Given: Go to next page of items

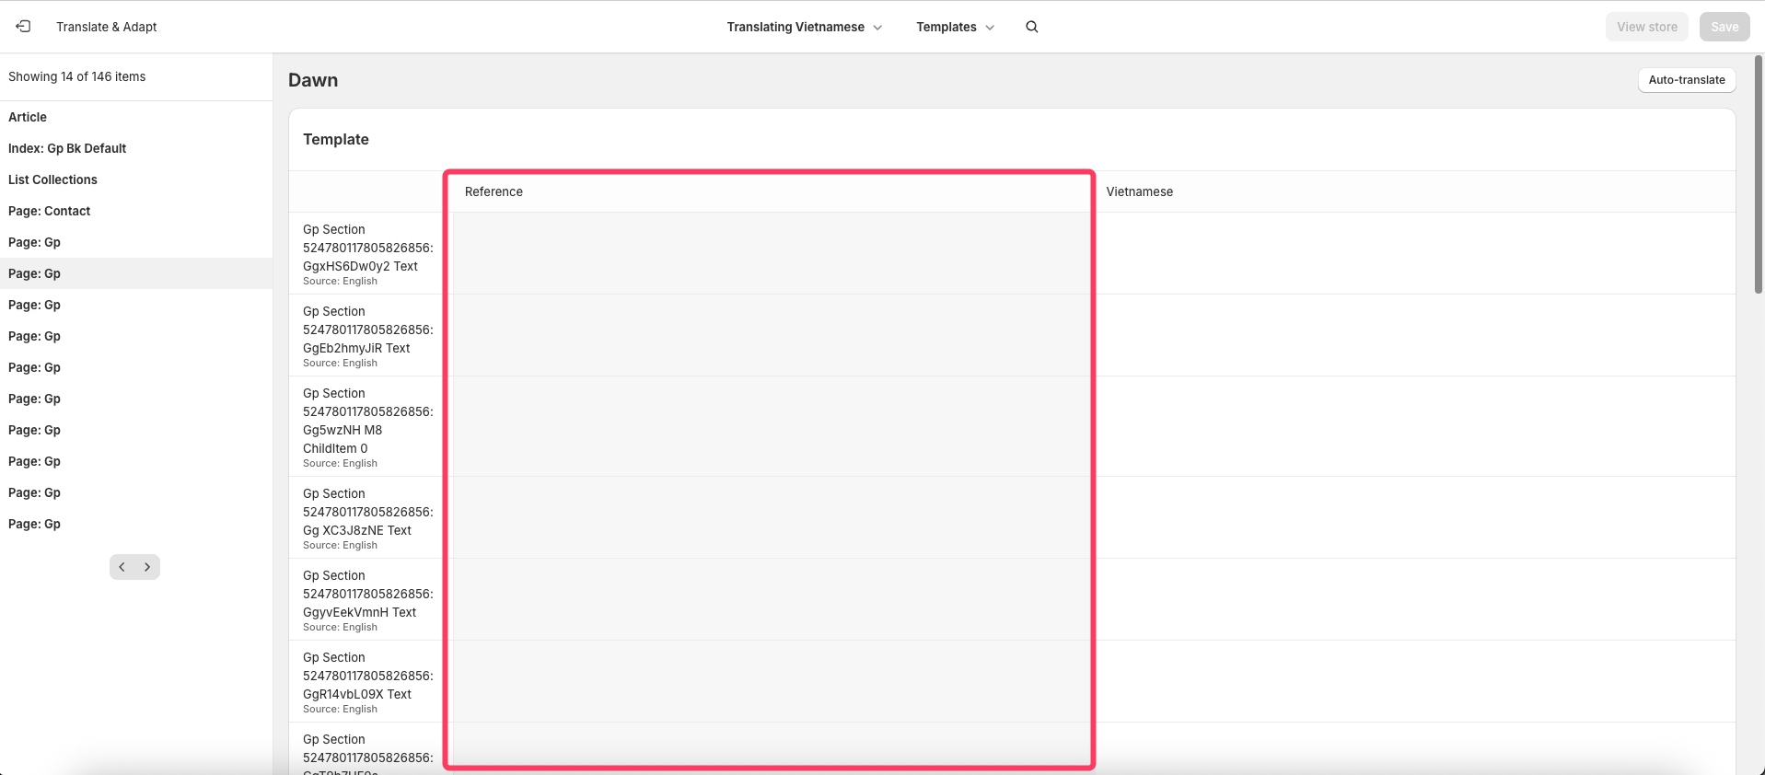Looking at the screenshot, I should tap(147, 567).
